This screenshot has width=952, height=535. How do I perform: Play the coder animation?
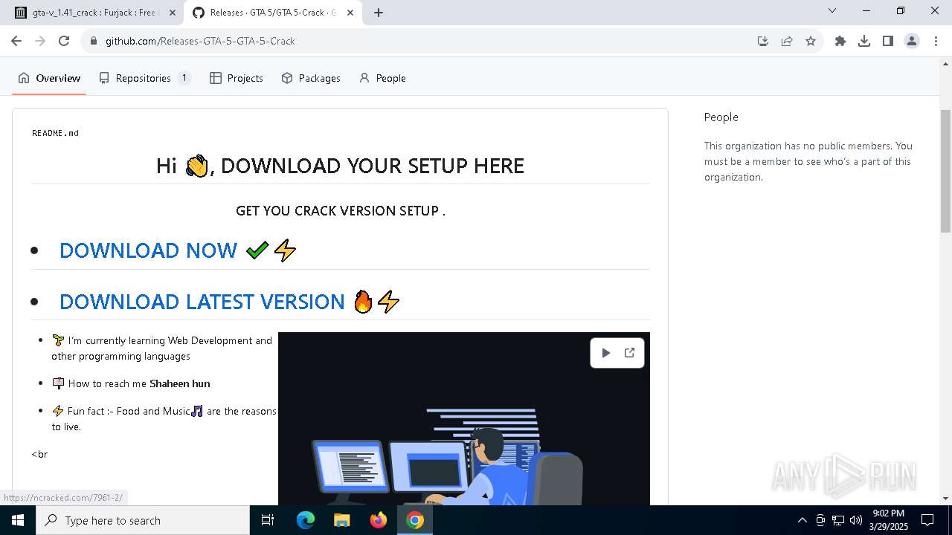[x=605, y=353]
